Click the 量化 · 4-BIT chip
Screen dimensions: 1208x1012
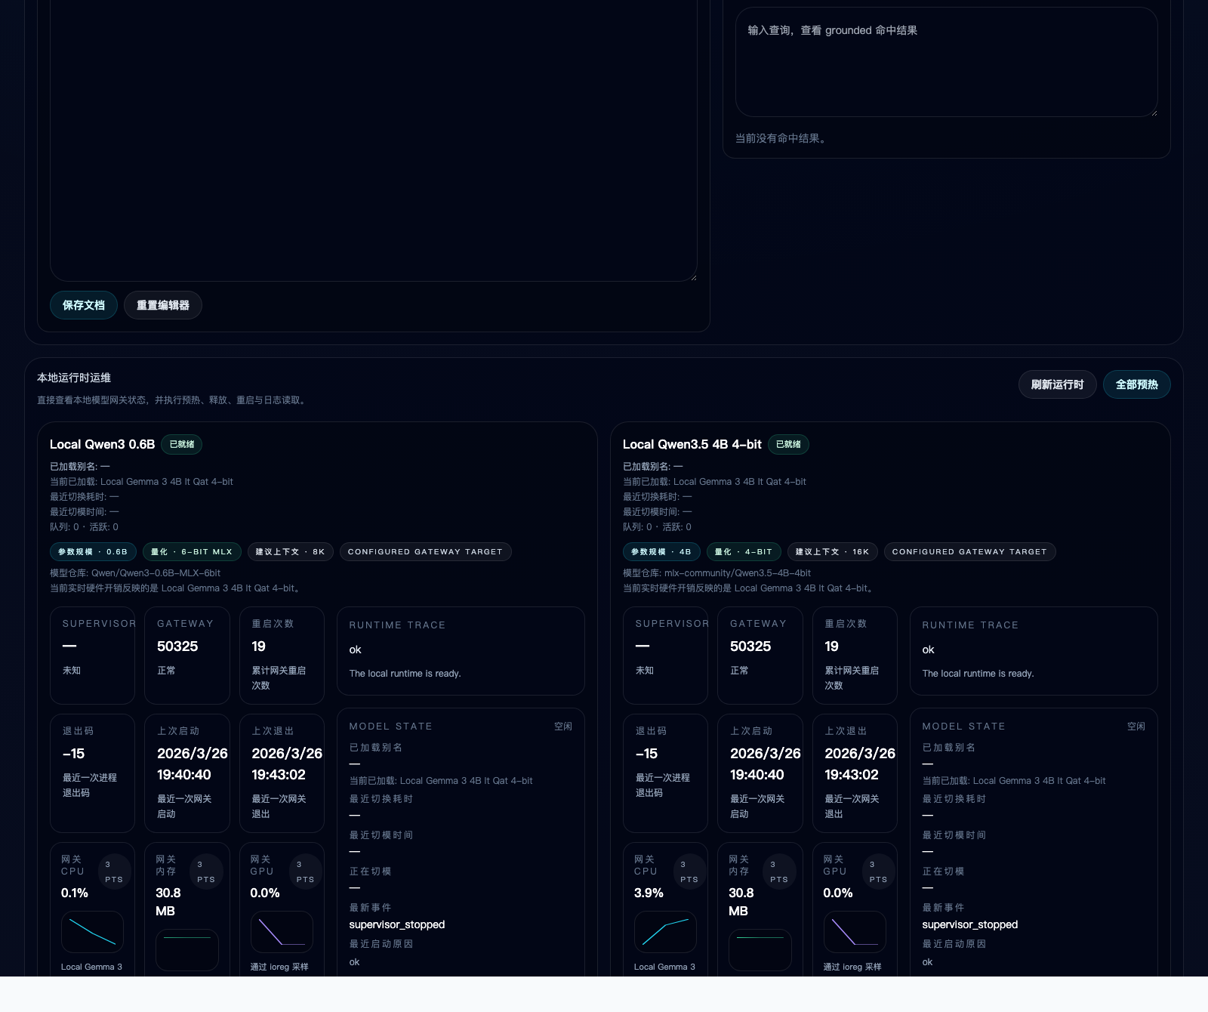click(x=744, y=551)
